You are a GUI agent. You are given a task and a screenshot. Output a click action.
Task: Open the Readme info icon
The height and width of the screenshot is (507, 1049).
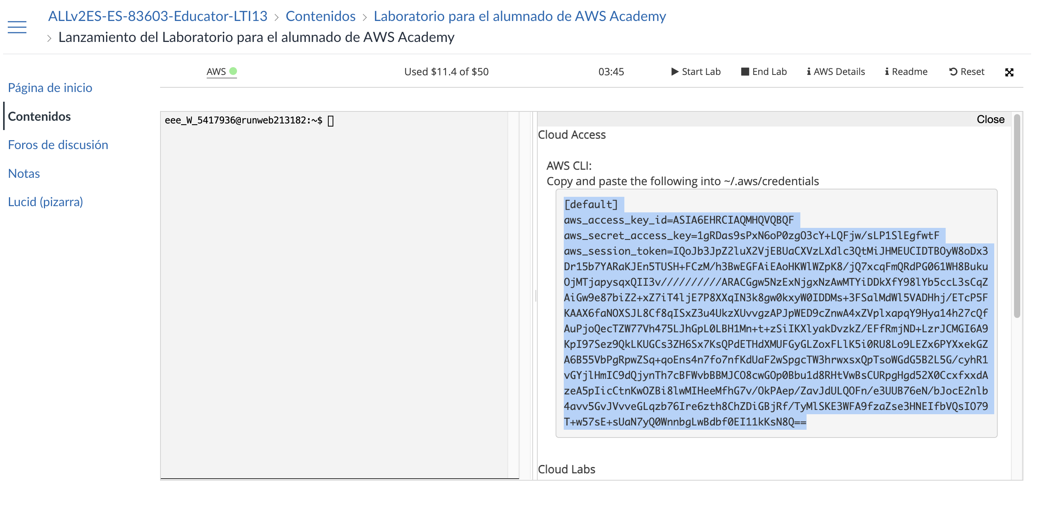tap(887, 71)
